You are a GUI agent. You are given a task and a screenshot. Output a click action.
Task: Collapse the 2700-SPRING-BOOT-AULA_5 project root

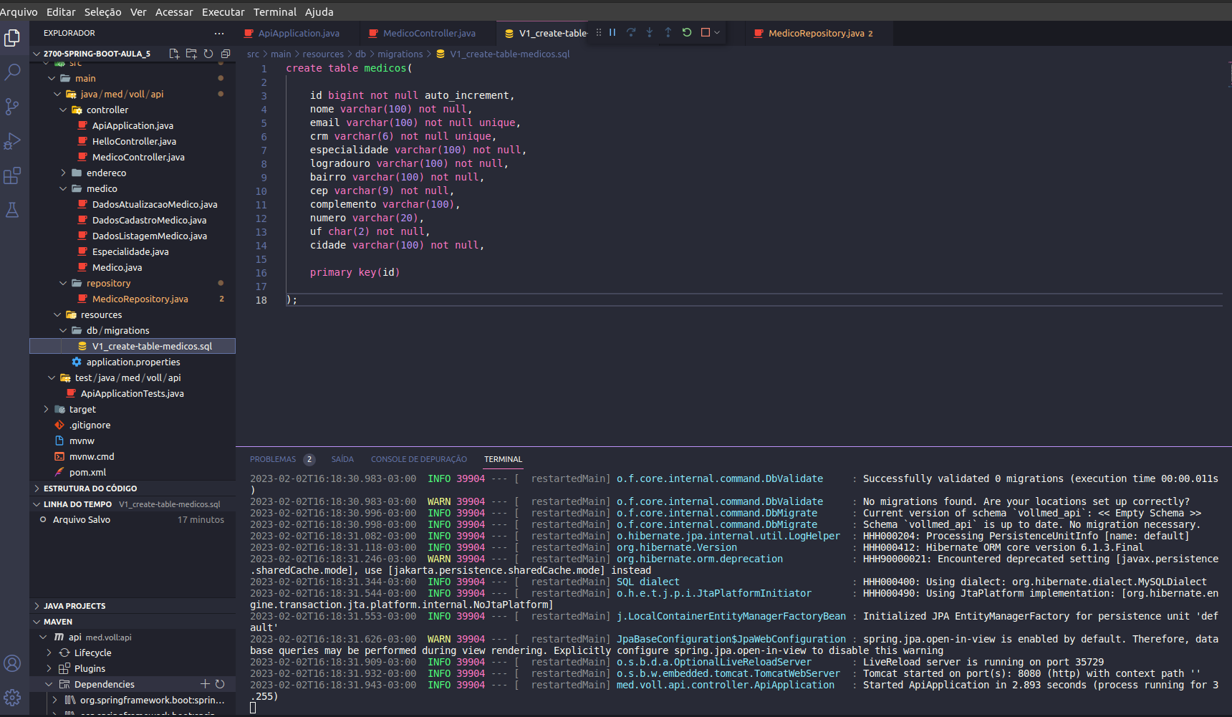(x=97, y=54)
